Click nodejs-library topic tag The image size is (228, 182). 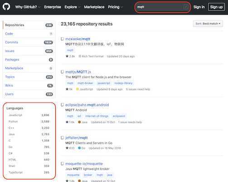tap(123, 83)
